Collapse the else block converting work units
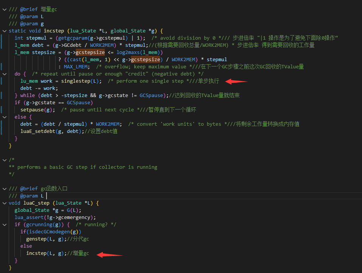This screenshot has height=273, width=362. [x=5, y=117]
